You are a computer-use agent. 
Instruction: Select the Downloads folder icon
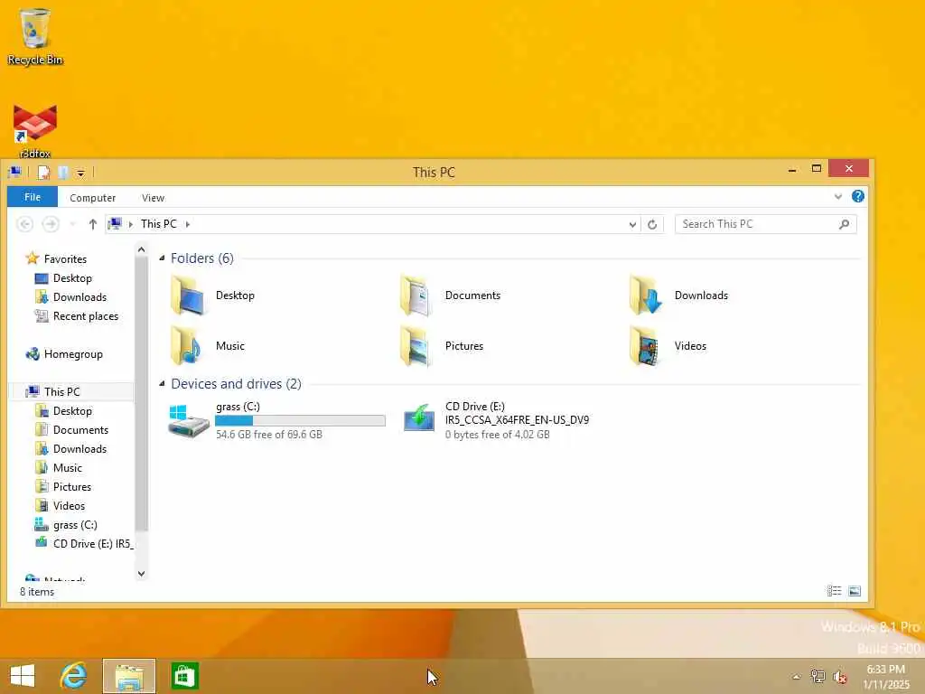pos(647,295)
